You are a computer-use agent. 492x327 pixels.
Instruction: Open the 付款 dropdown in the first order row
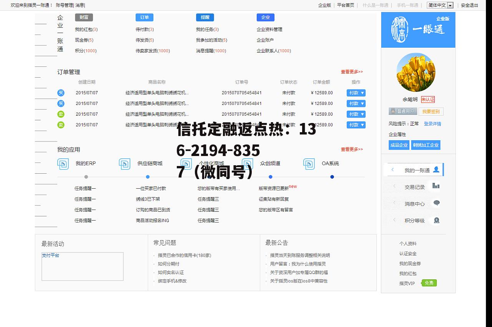(356, 93)
